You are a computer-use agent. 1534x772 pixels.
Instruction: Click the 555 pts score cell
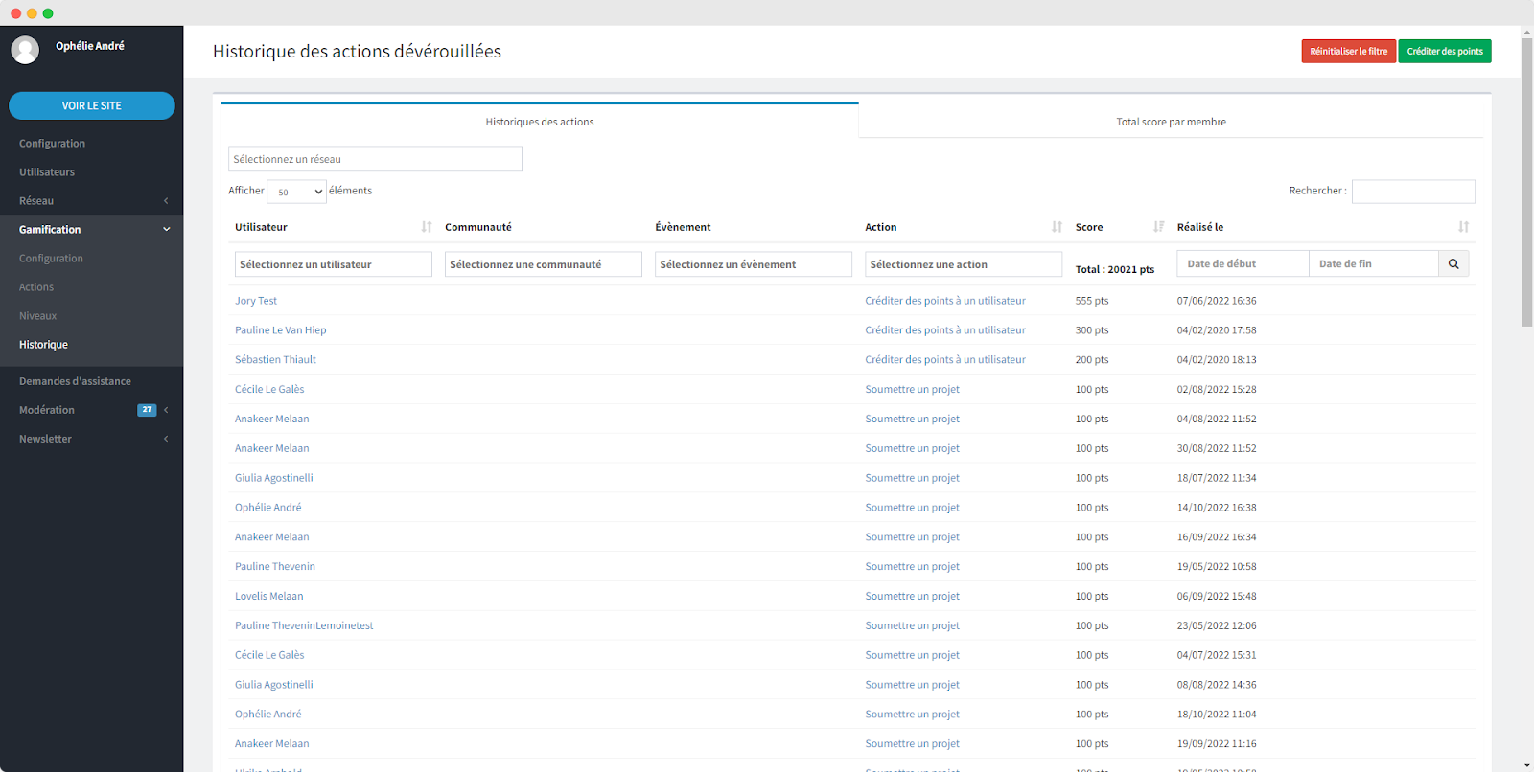pos(1092,301)
